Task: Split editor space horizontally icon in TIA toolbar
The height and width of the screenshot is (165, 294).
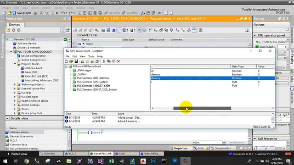Action: [165, 13]
